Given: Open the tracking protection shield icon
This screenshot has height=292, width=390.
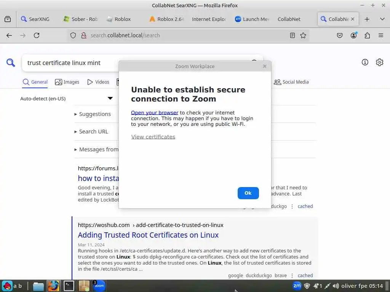Looking at the screenshot, I should [x=73, y=35].
